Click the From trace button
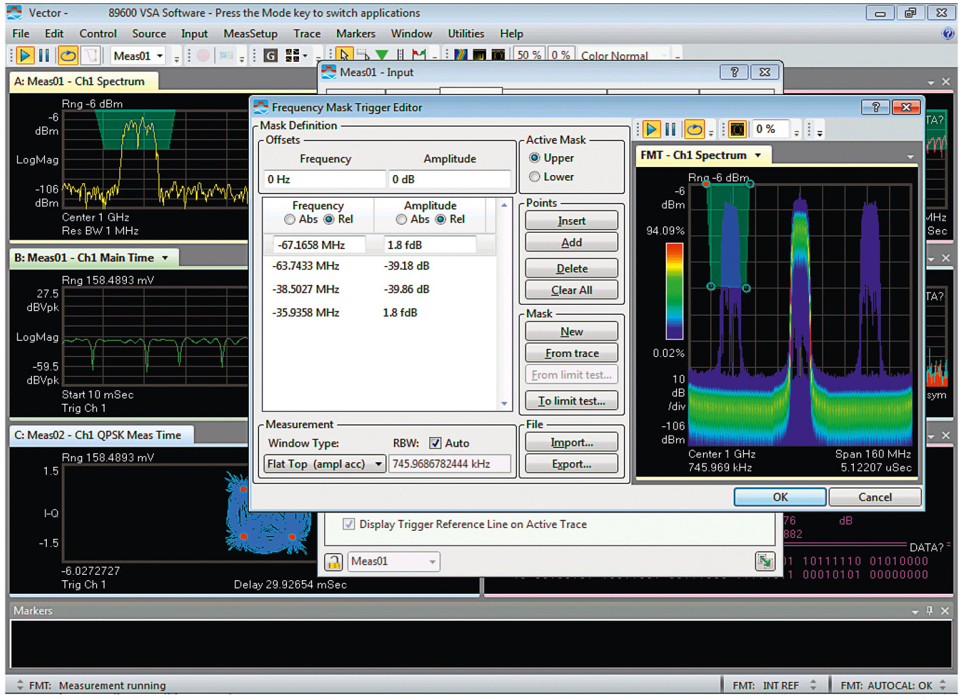 [571, 353]
